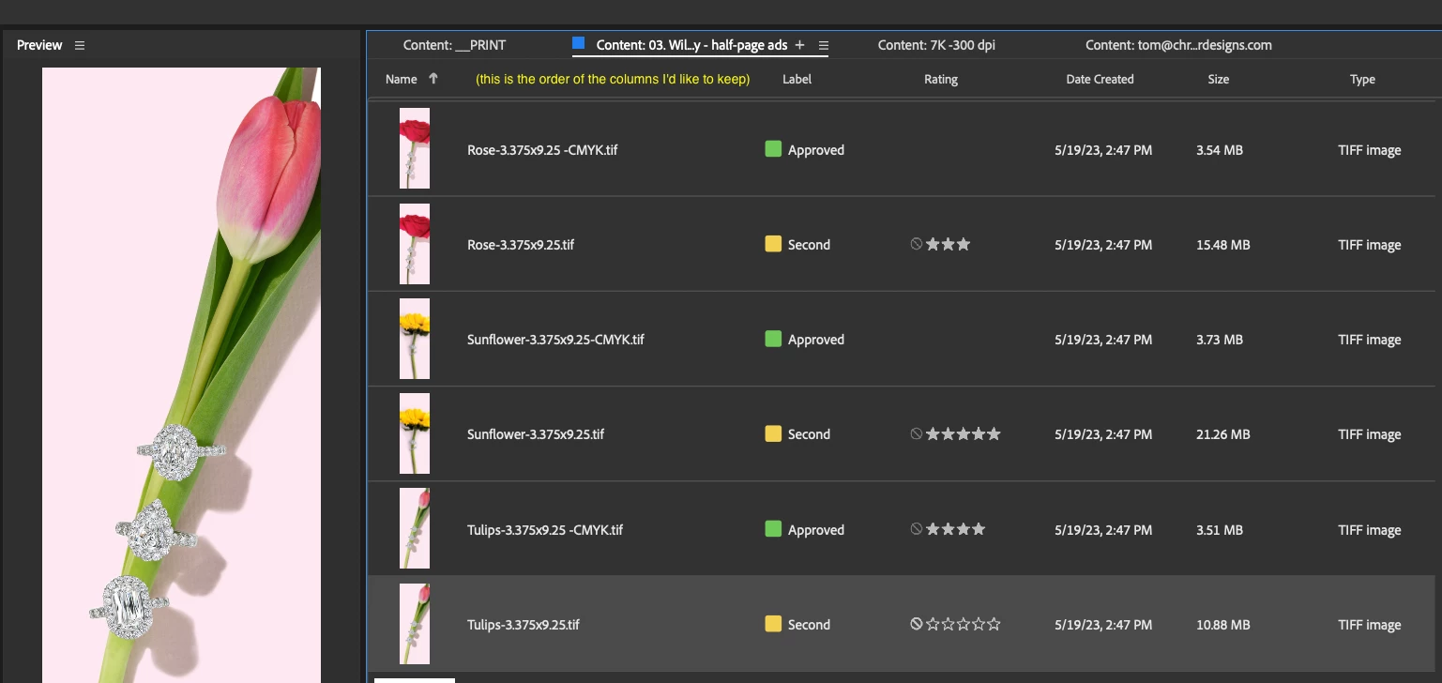Click the five-star rating on Sunflower-3.375x9.25.tif

tap(964, 433)
